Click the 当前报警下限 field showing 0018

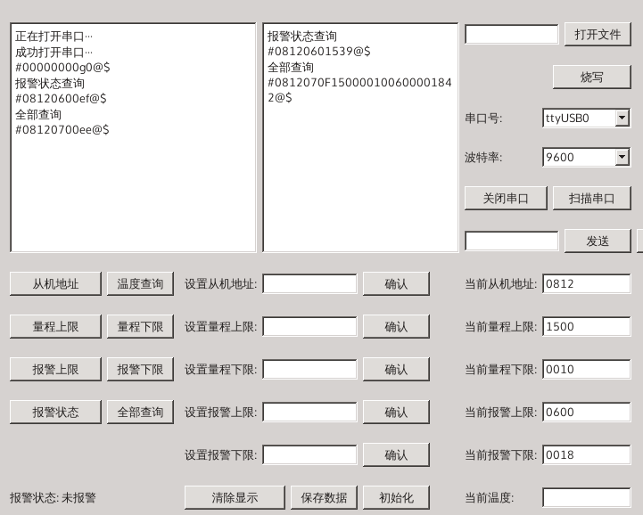[587, 454]
